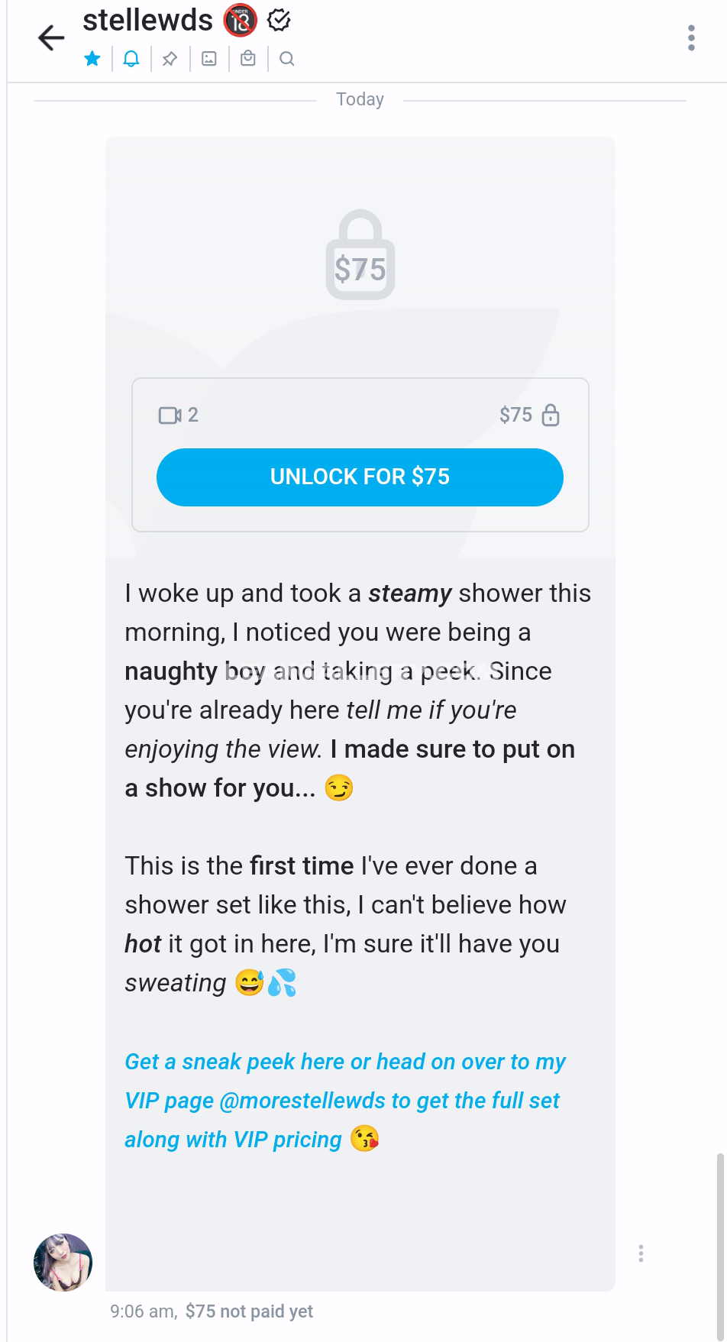Go back using the left arrow
This screenshot has height=1342, width=727.
(51, 38)
